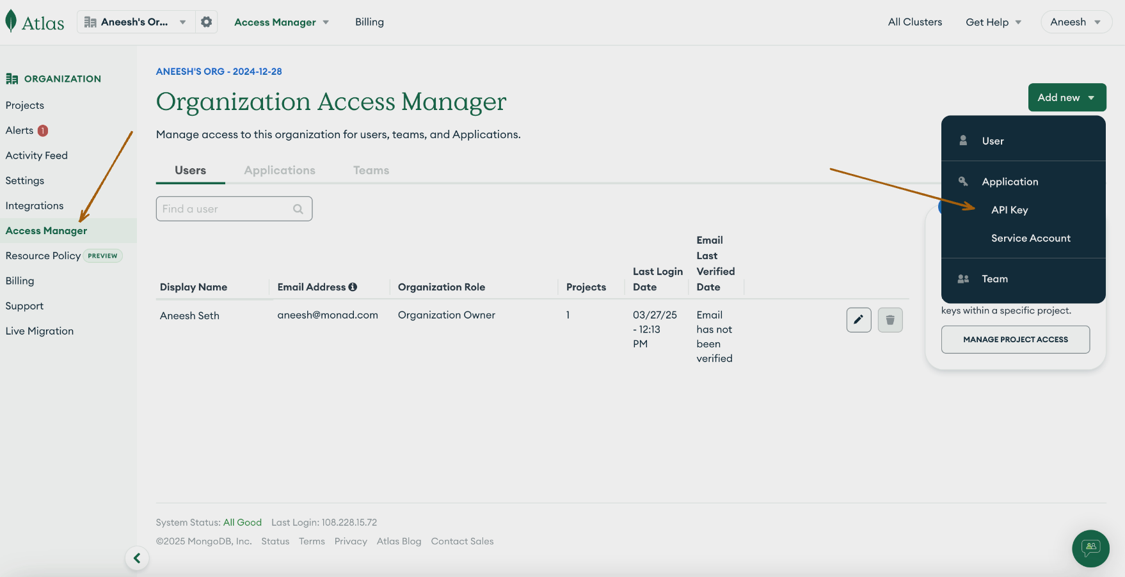Open organization settings gear icon
Viewport: 1125px width, 577px height.
pos(206,22)
